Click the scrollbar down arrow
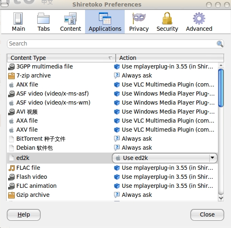Screen dimensions: 231x228 tap(221, 198)
